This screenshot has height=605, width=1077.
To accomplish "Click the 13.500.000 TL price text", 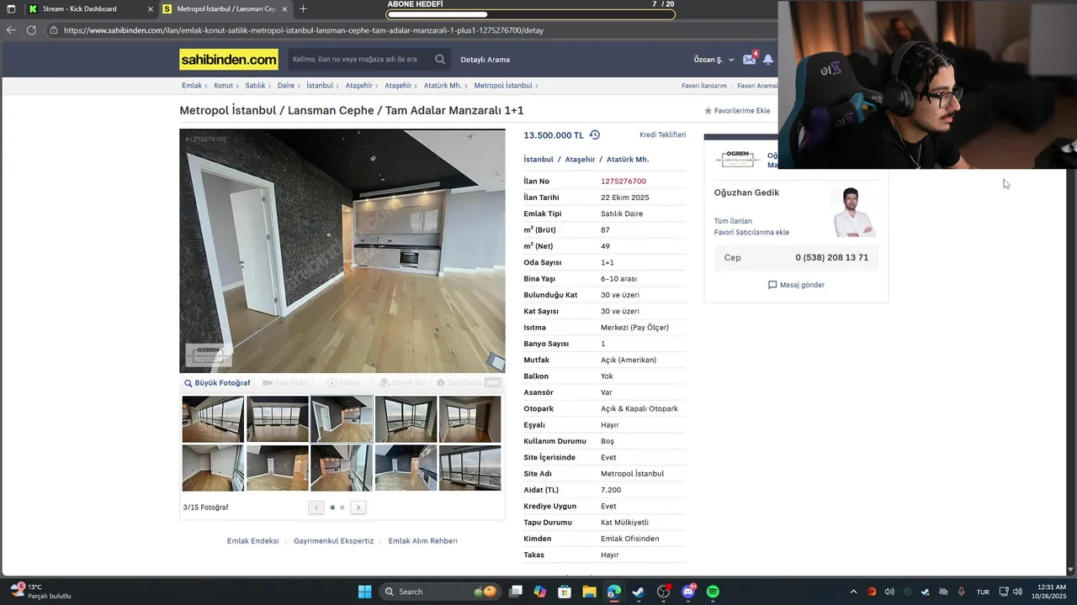I will pos(553,135).
